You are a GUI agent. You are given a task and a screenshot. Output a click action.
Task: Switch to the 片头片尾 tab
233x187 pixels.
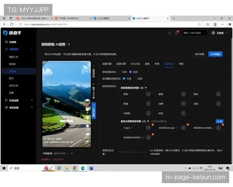pyautogui.click(x=135, y=64)
